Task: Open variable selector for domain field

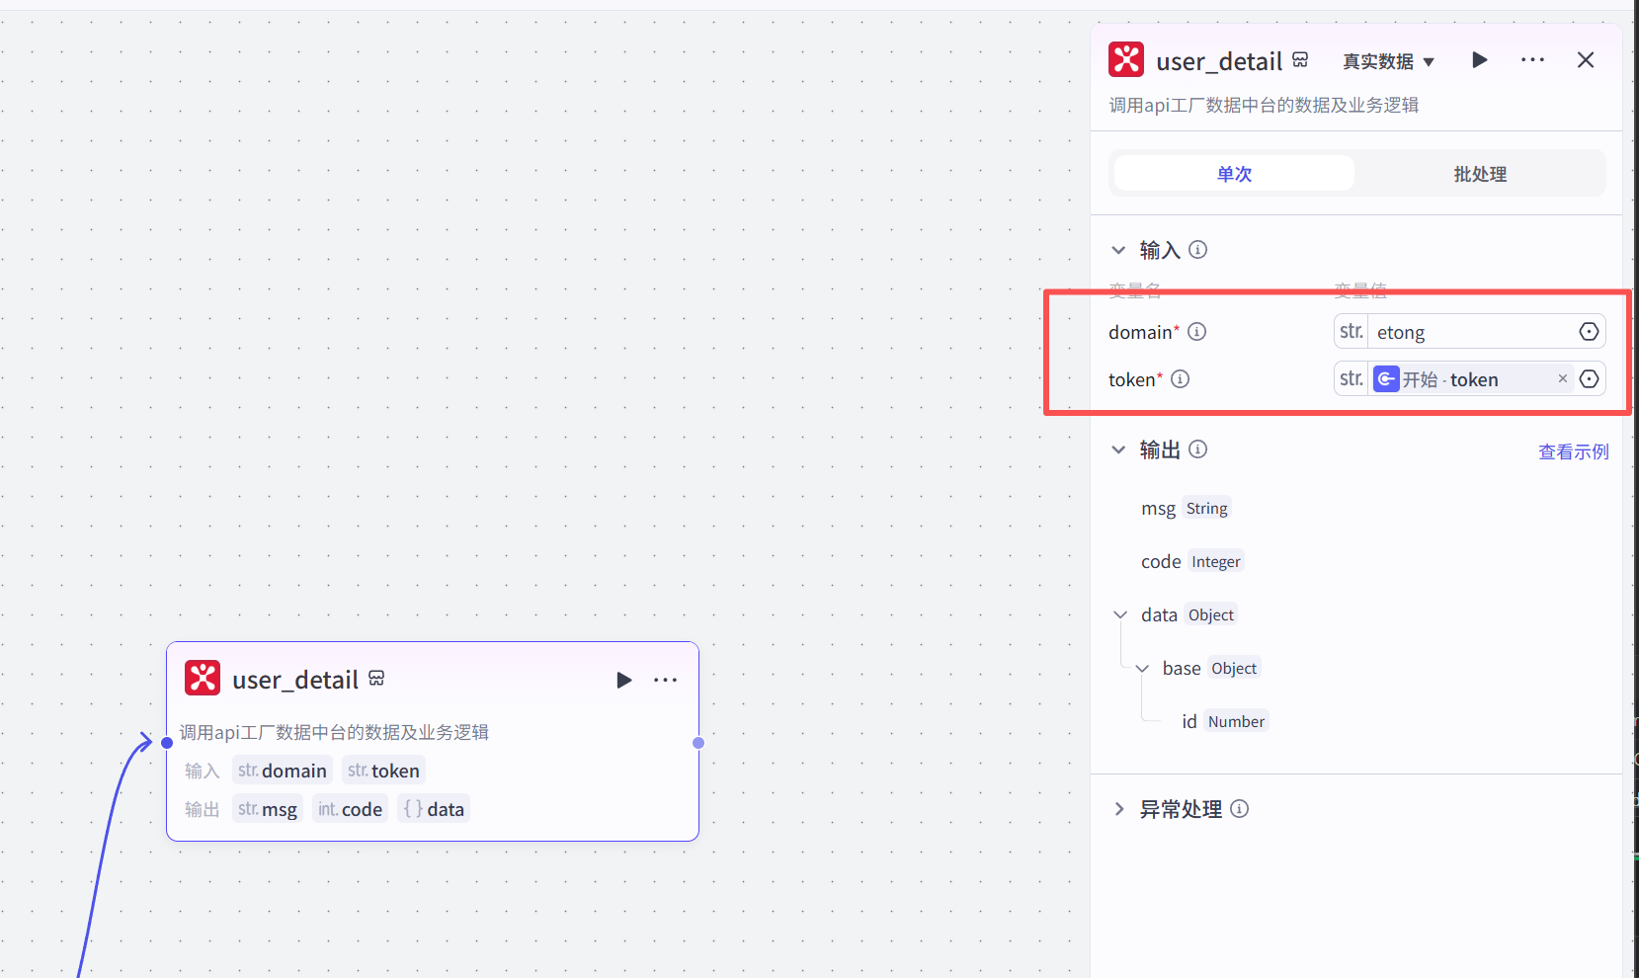Action: click(x=1588, y=332)
